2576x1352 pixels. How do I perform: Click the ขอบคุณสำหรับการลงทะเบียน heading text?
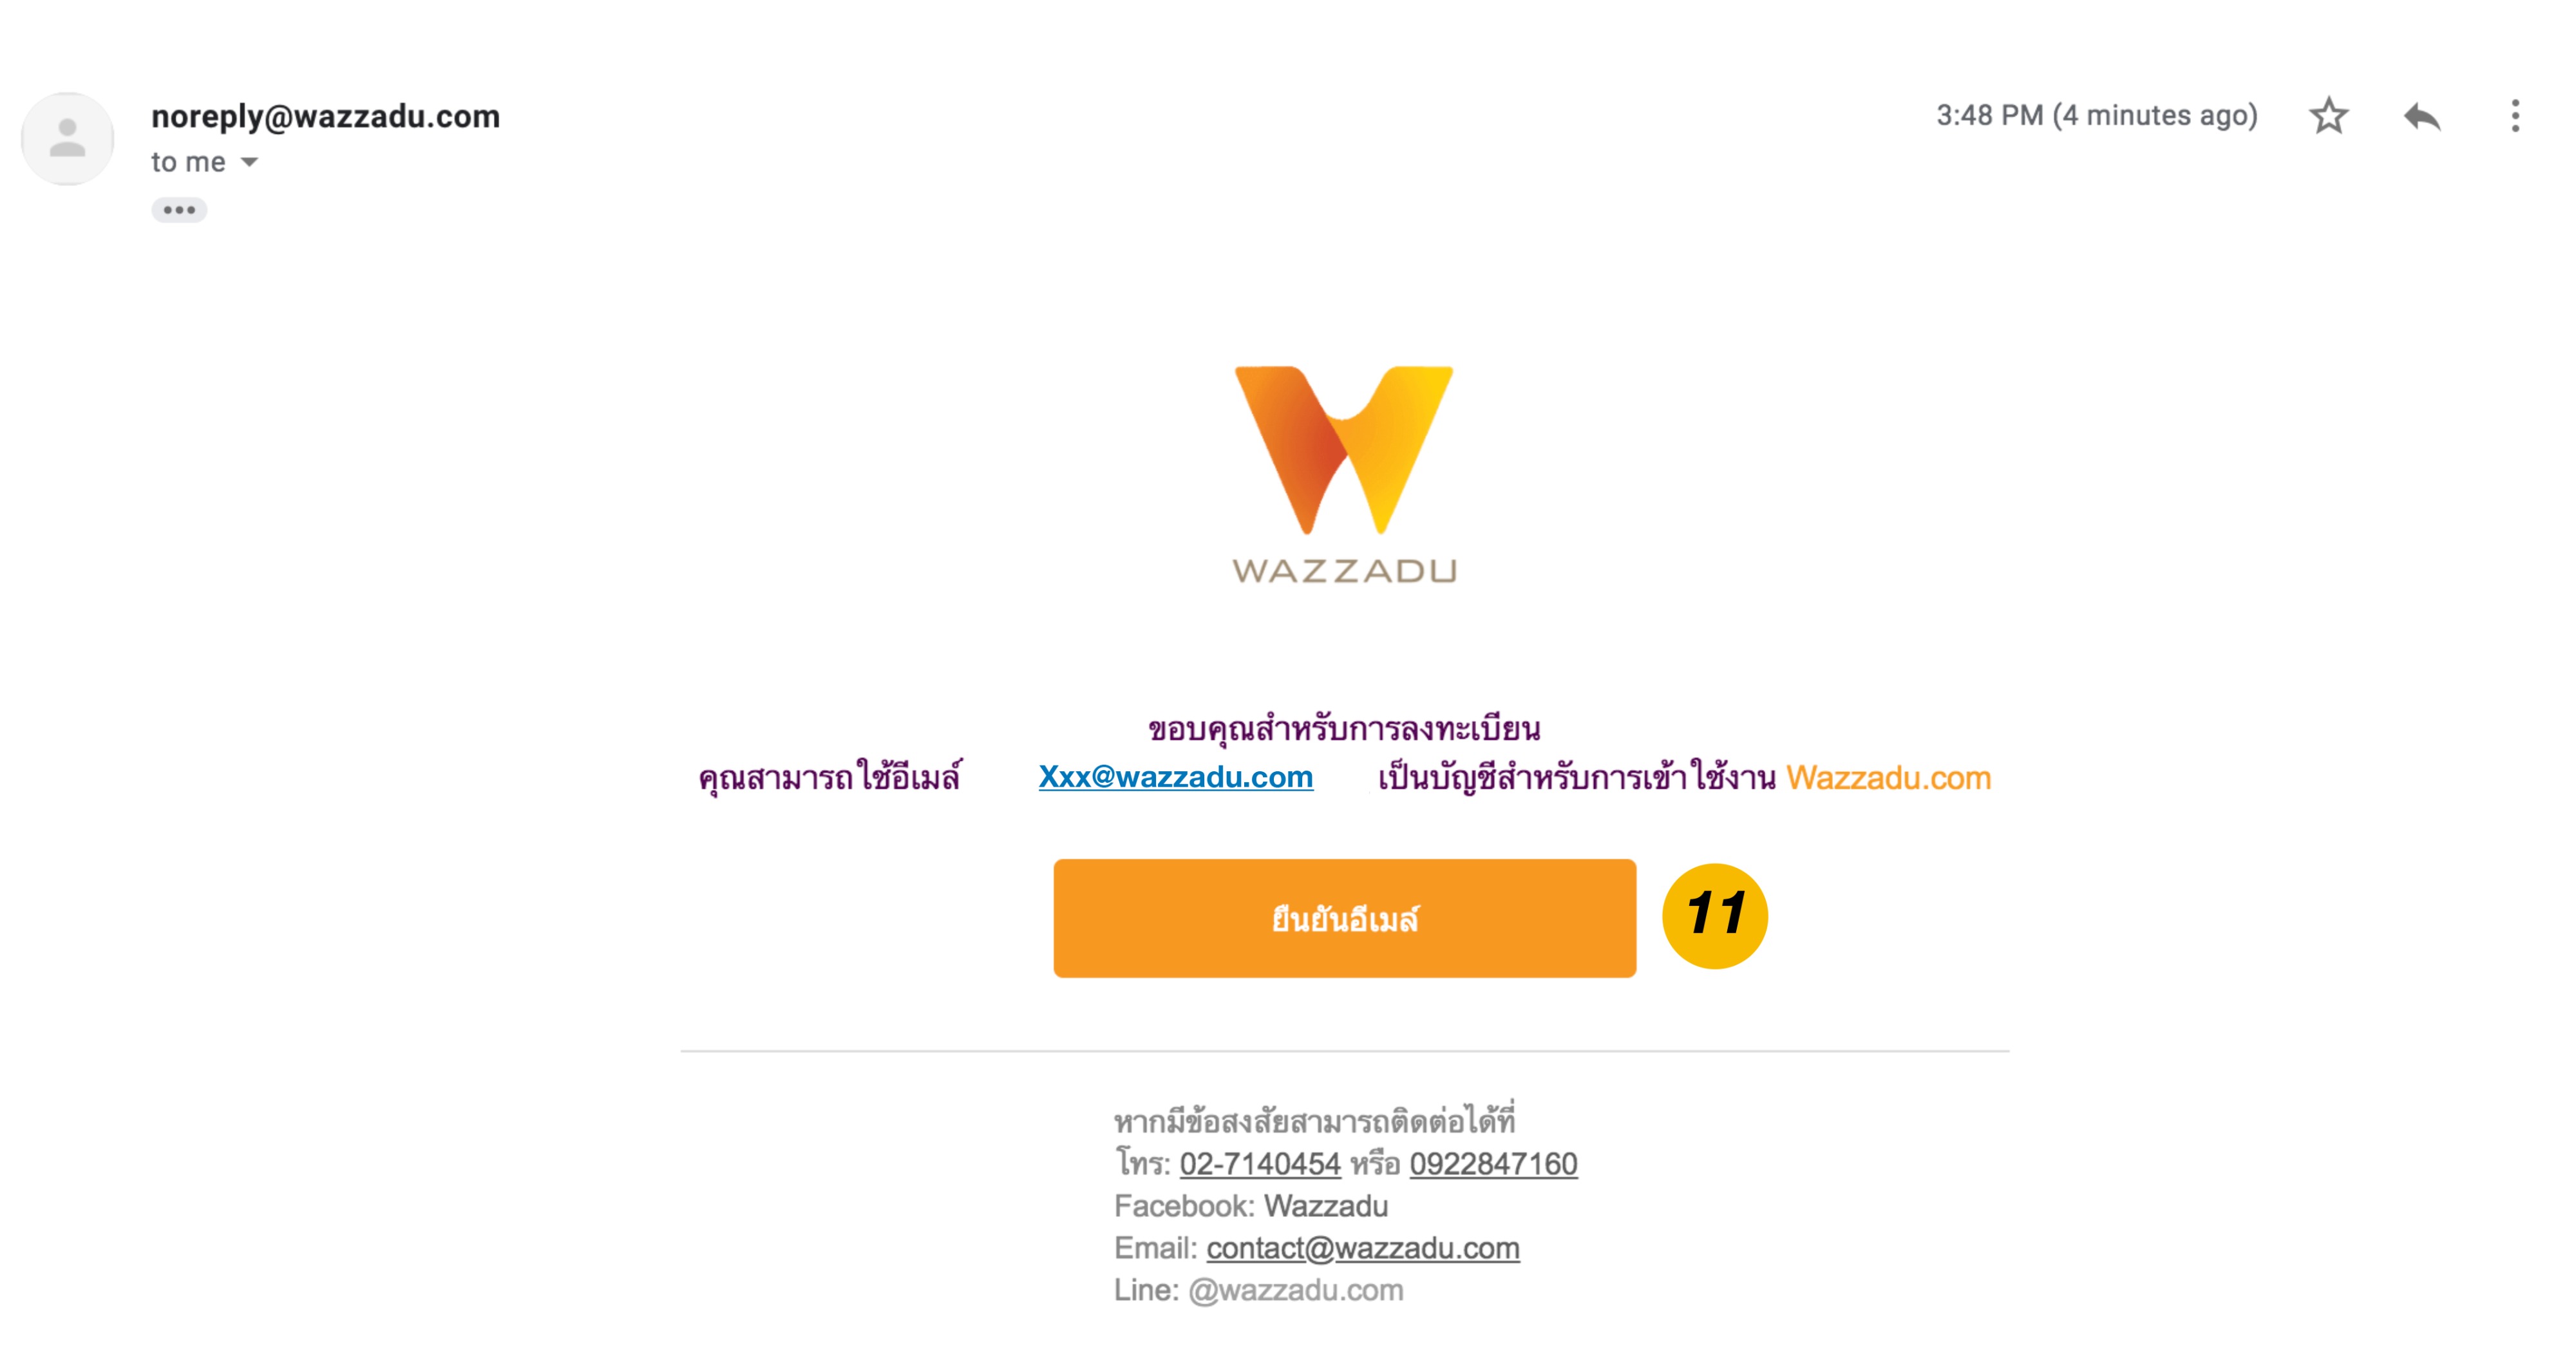(x=1344, y=728)
